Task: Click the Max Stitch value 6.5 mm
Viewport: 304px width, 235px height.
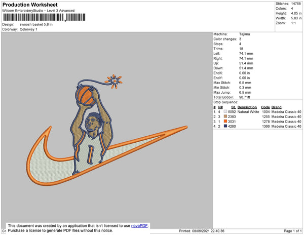Action: pyautogui.click(x=245, y=83)
